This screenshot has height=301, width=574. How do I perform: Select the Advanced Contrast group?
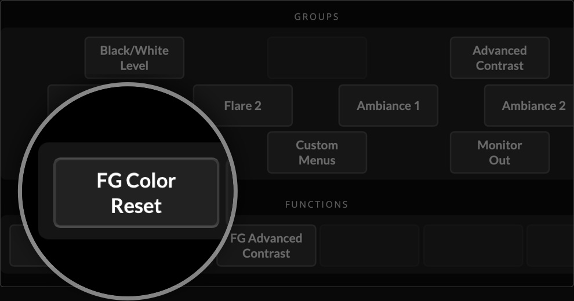pyautogui.click(x=500, y=58)
